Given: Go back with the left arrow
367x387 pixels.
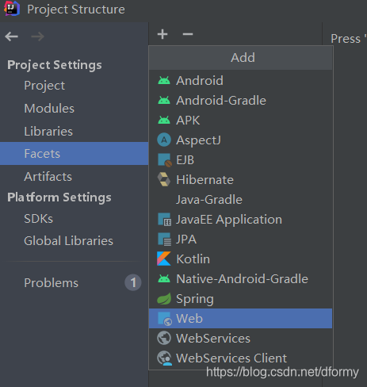Looking at the screenshot, I should [x=11, y=36].
